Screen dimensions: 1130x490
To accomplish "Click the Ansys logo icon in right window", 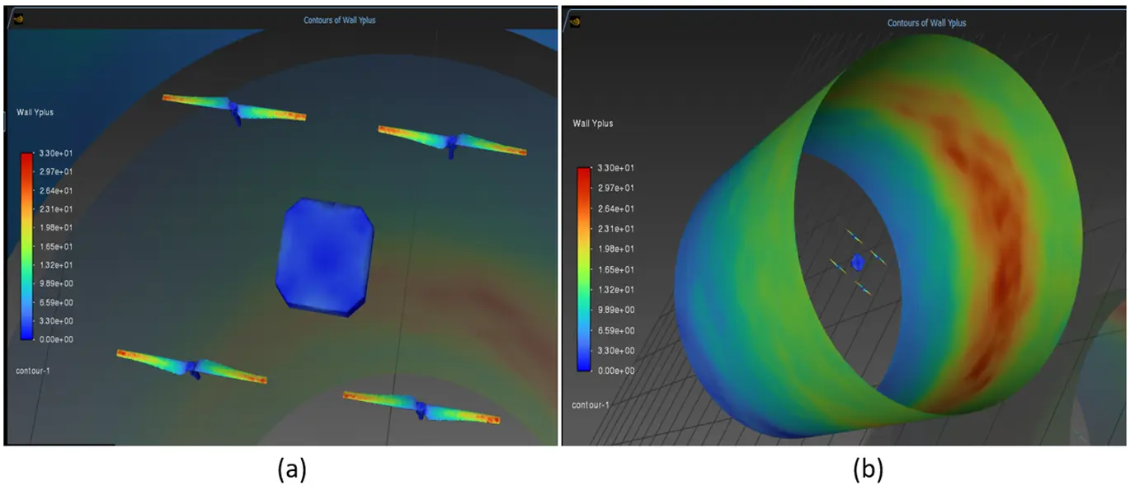I will (575, 22).
